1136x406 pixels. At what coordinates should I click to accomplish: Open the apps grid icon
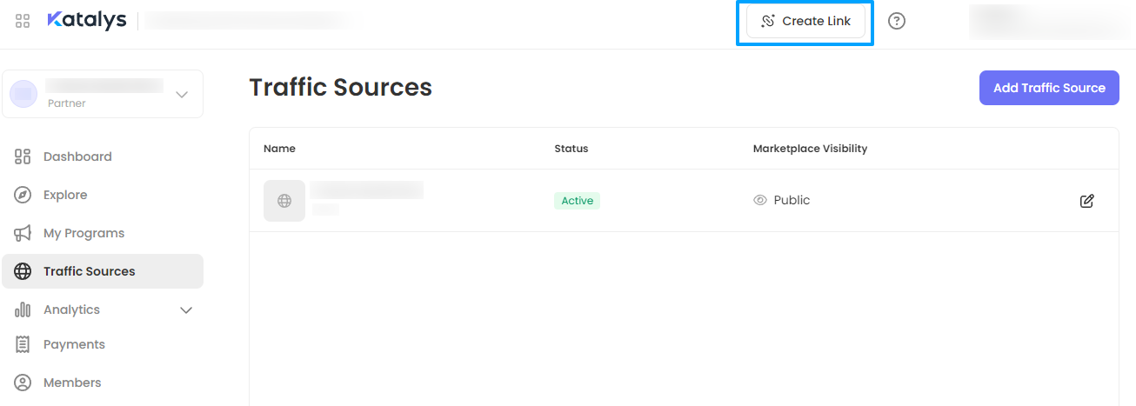click(x=23, y=21)
